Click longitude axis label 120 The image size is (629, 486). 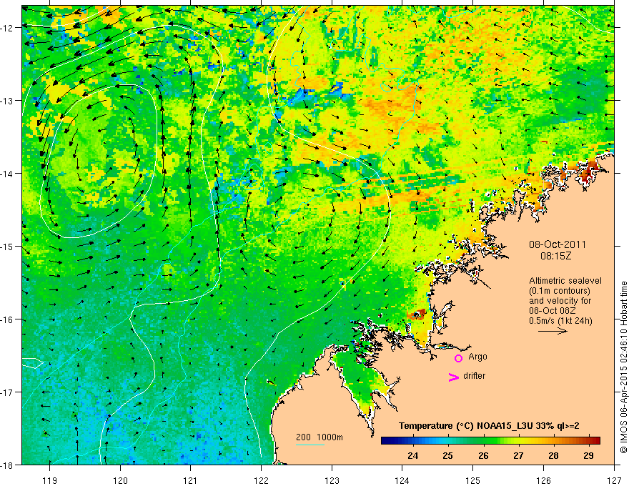120,480
